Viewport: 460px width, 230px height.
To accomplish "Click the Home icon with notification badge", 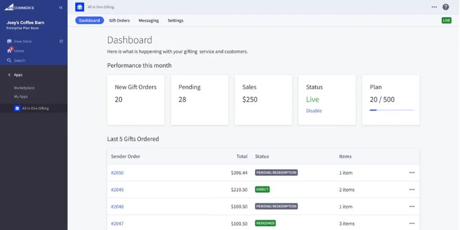I will coord(9,50).
